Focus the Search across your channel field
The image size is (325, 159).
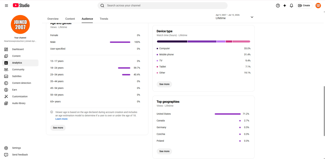tap(162, 6)
